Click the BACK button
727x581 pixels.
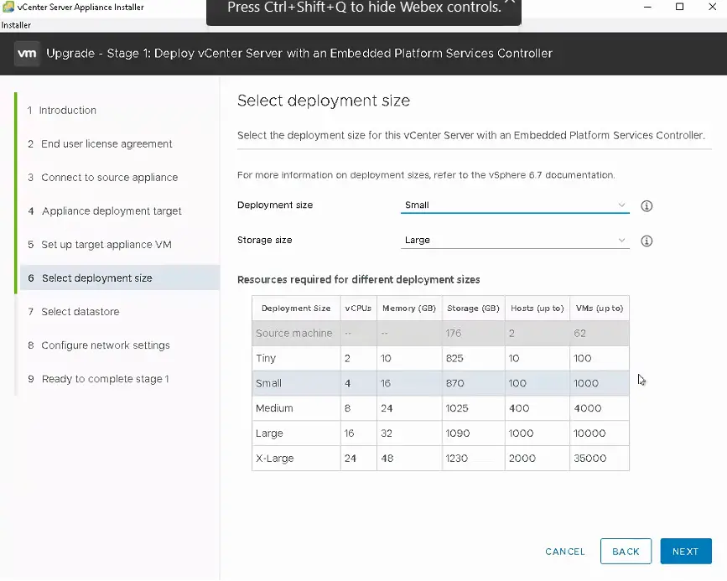(626, 552)
